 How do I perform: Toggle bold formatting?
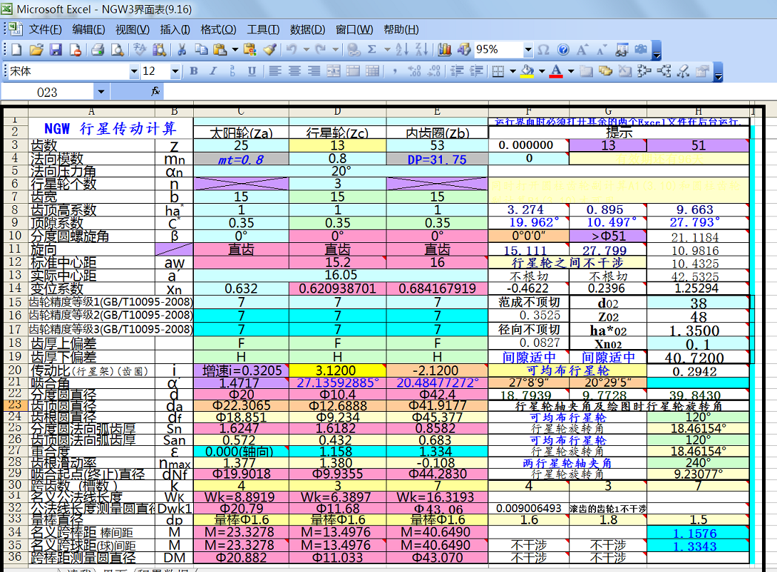click(x=193, y=71)
